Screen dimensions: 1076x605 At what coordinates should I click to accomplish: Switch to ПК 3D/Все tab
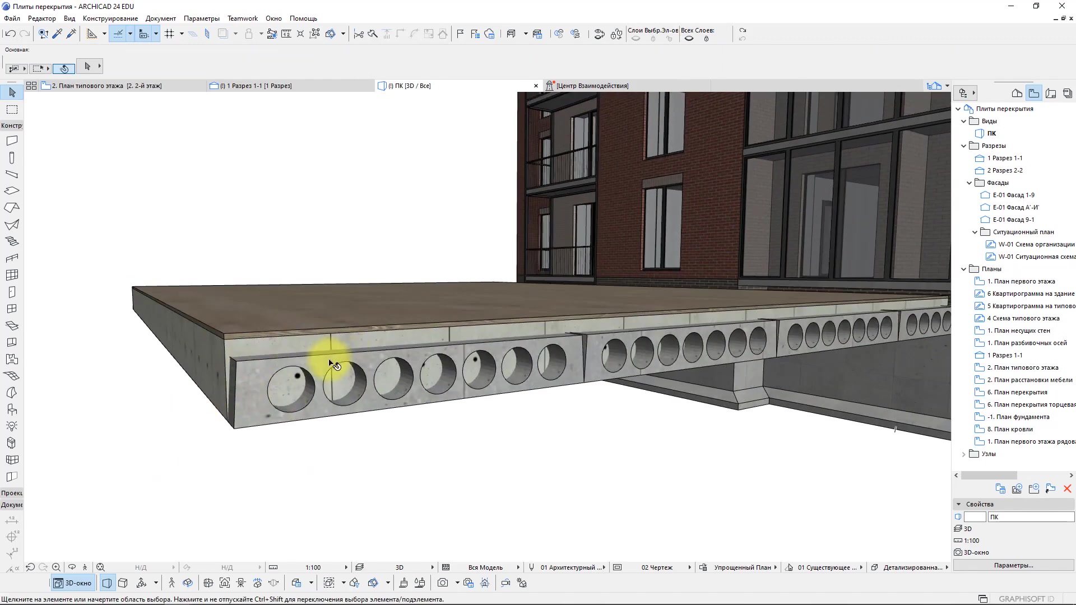point(410,86)
